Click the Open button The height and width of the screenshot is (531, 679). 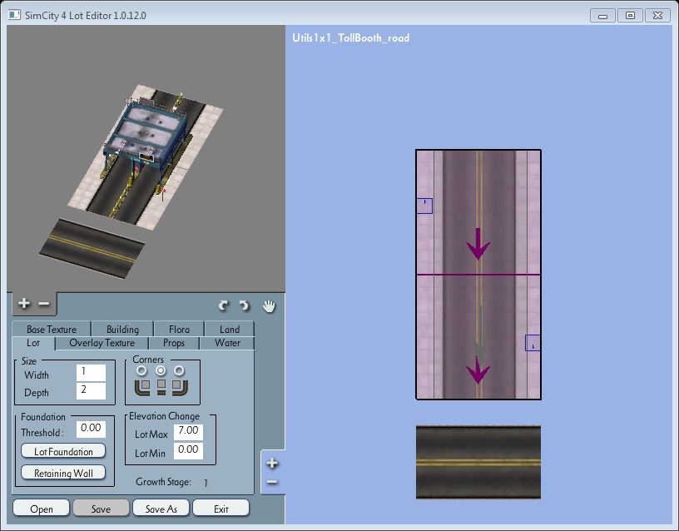pos(41,509)
